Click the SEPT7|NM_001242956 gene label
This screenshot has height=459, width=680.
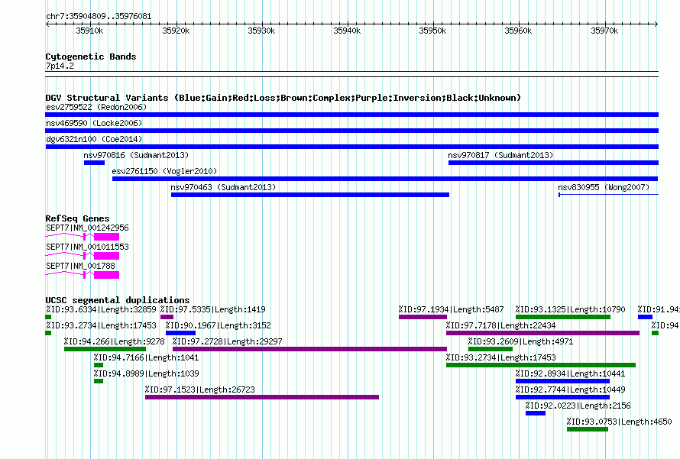pos(87,228)
